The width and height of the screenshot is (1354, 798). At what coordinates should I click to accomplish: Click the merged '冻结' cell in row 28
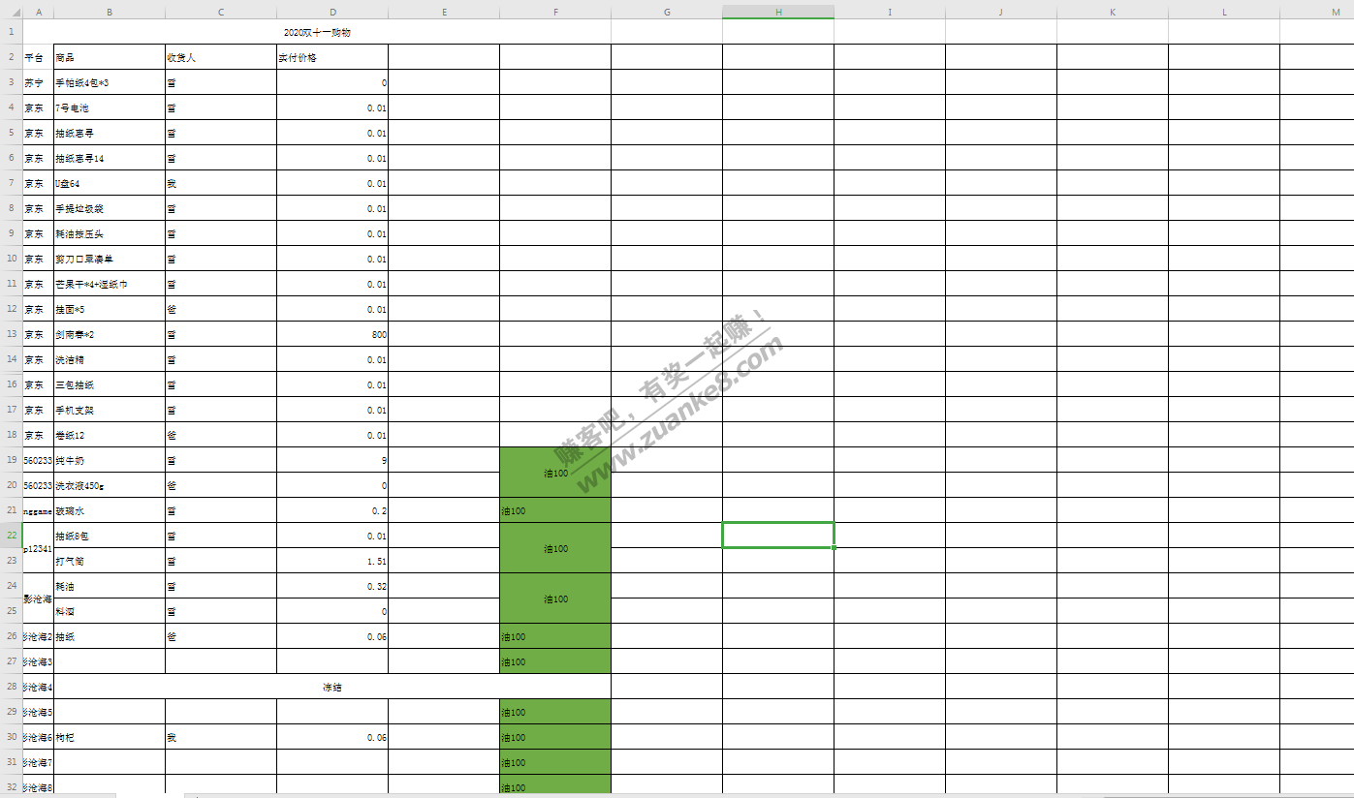[332, 687]
